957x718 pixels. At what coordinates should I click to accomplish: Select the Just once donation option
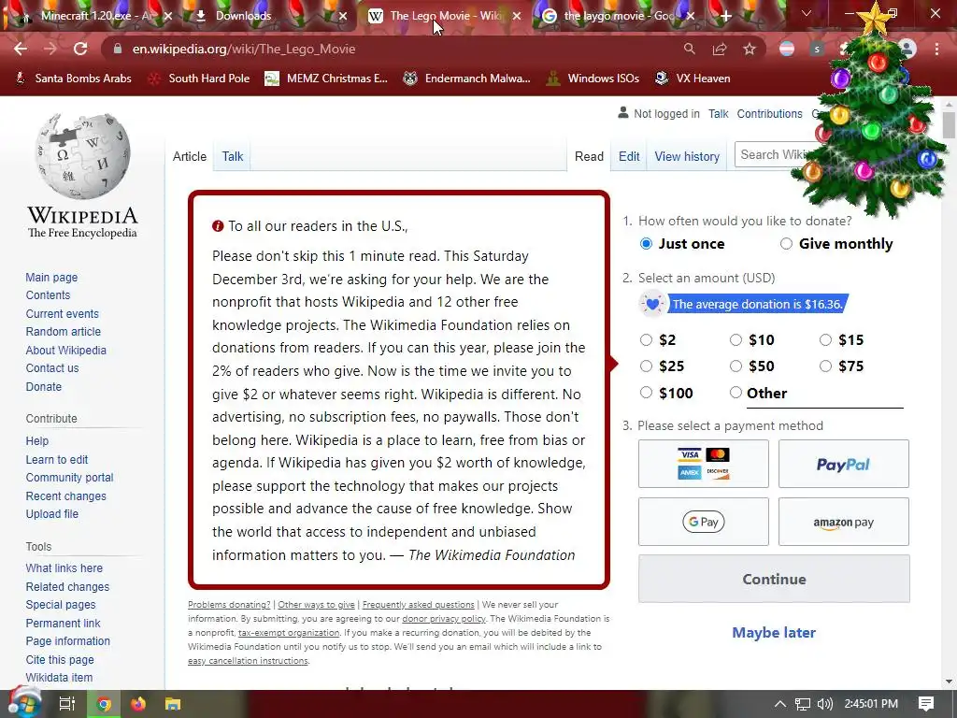click(647, 244)
